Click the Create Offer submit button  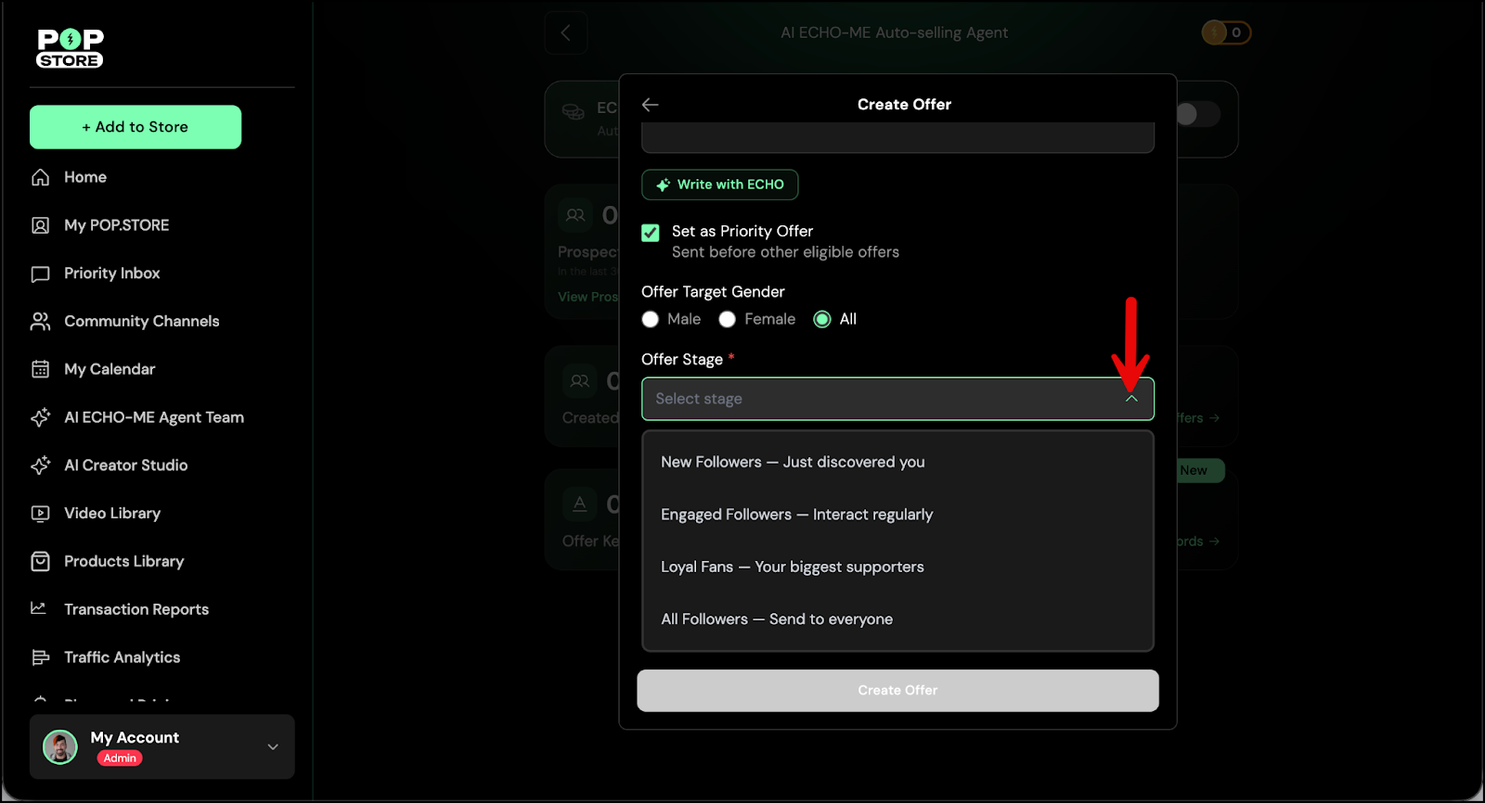point(897,691)
